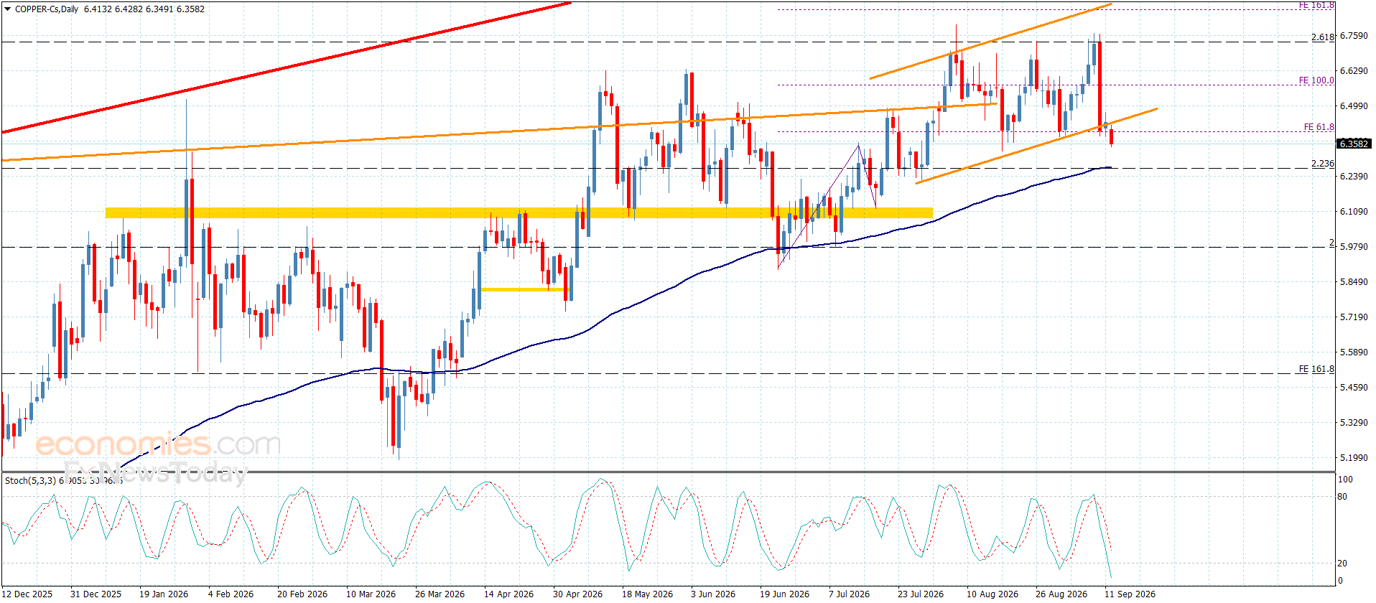The width and height of the screenshot is (1376, 603).
Task: Click the 2.236 level label
Action: pyautogui.click(x=1323, y=164)
